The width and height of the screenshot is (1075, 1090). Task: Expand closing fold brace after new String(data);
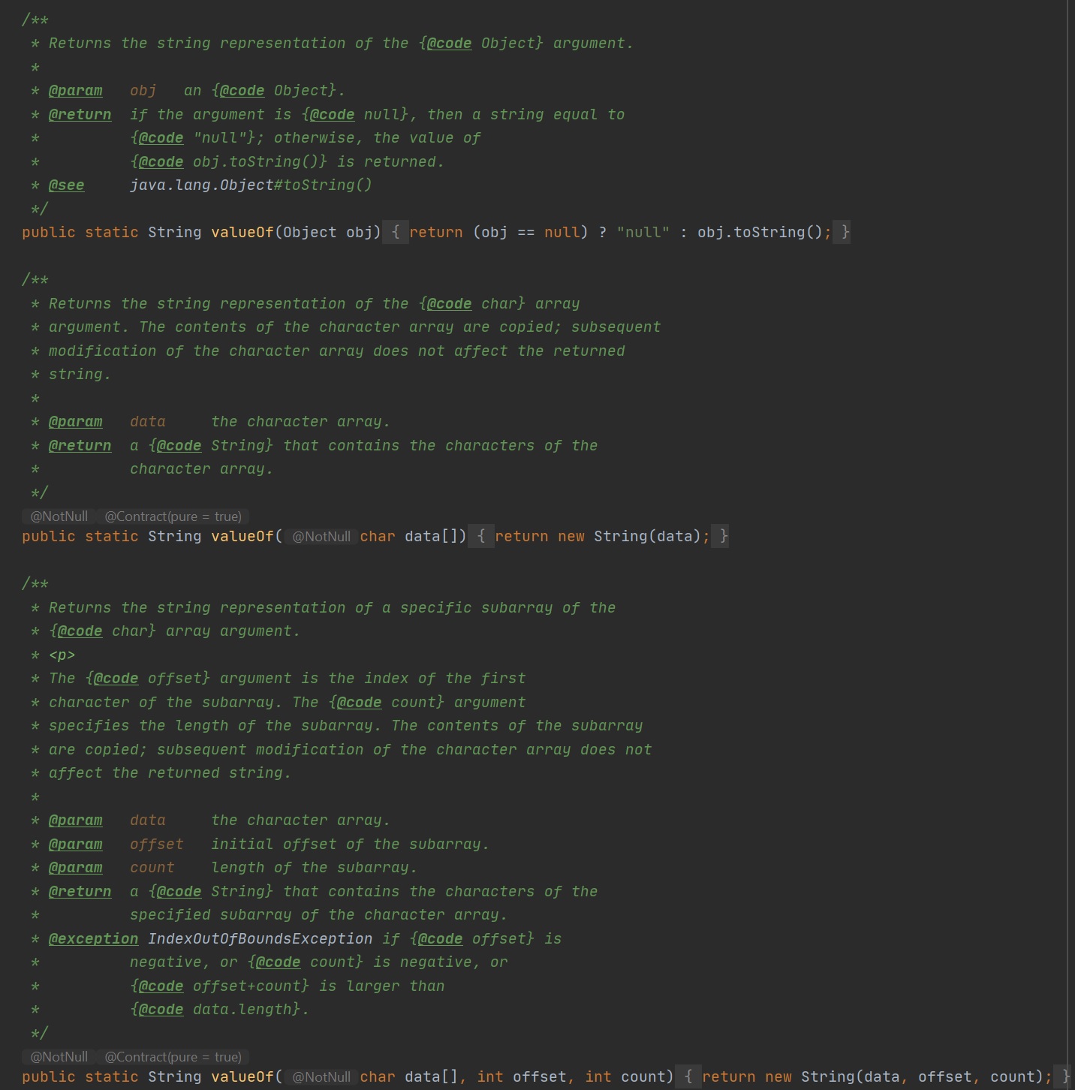click(723, 537)
